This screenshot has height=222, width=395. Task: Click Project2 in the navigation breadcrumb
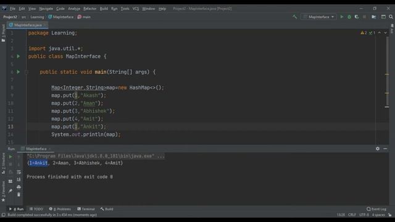point(10,17)
